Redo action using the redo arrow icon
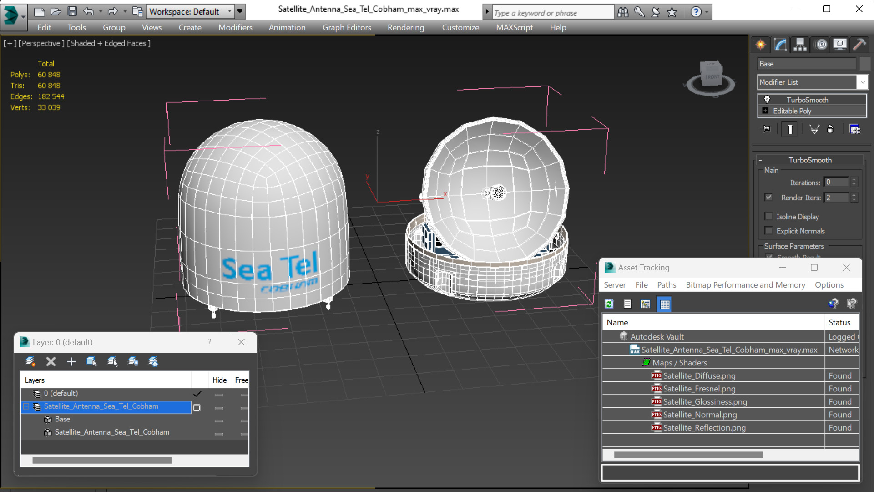Screen dimensions: 874x492 tap(113, 11)
